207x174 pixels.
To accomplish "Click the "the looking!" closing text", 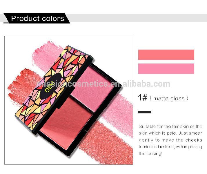I will [151, 153].
